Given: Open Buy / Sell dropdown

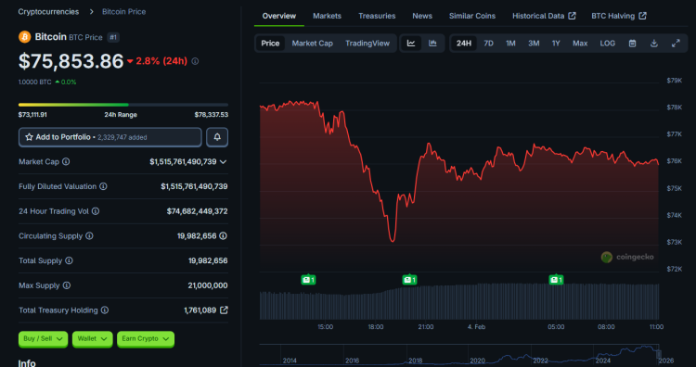Looking at the screenshot, I should (43, 339).
